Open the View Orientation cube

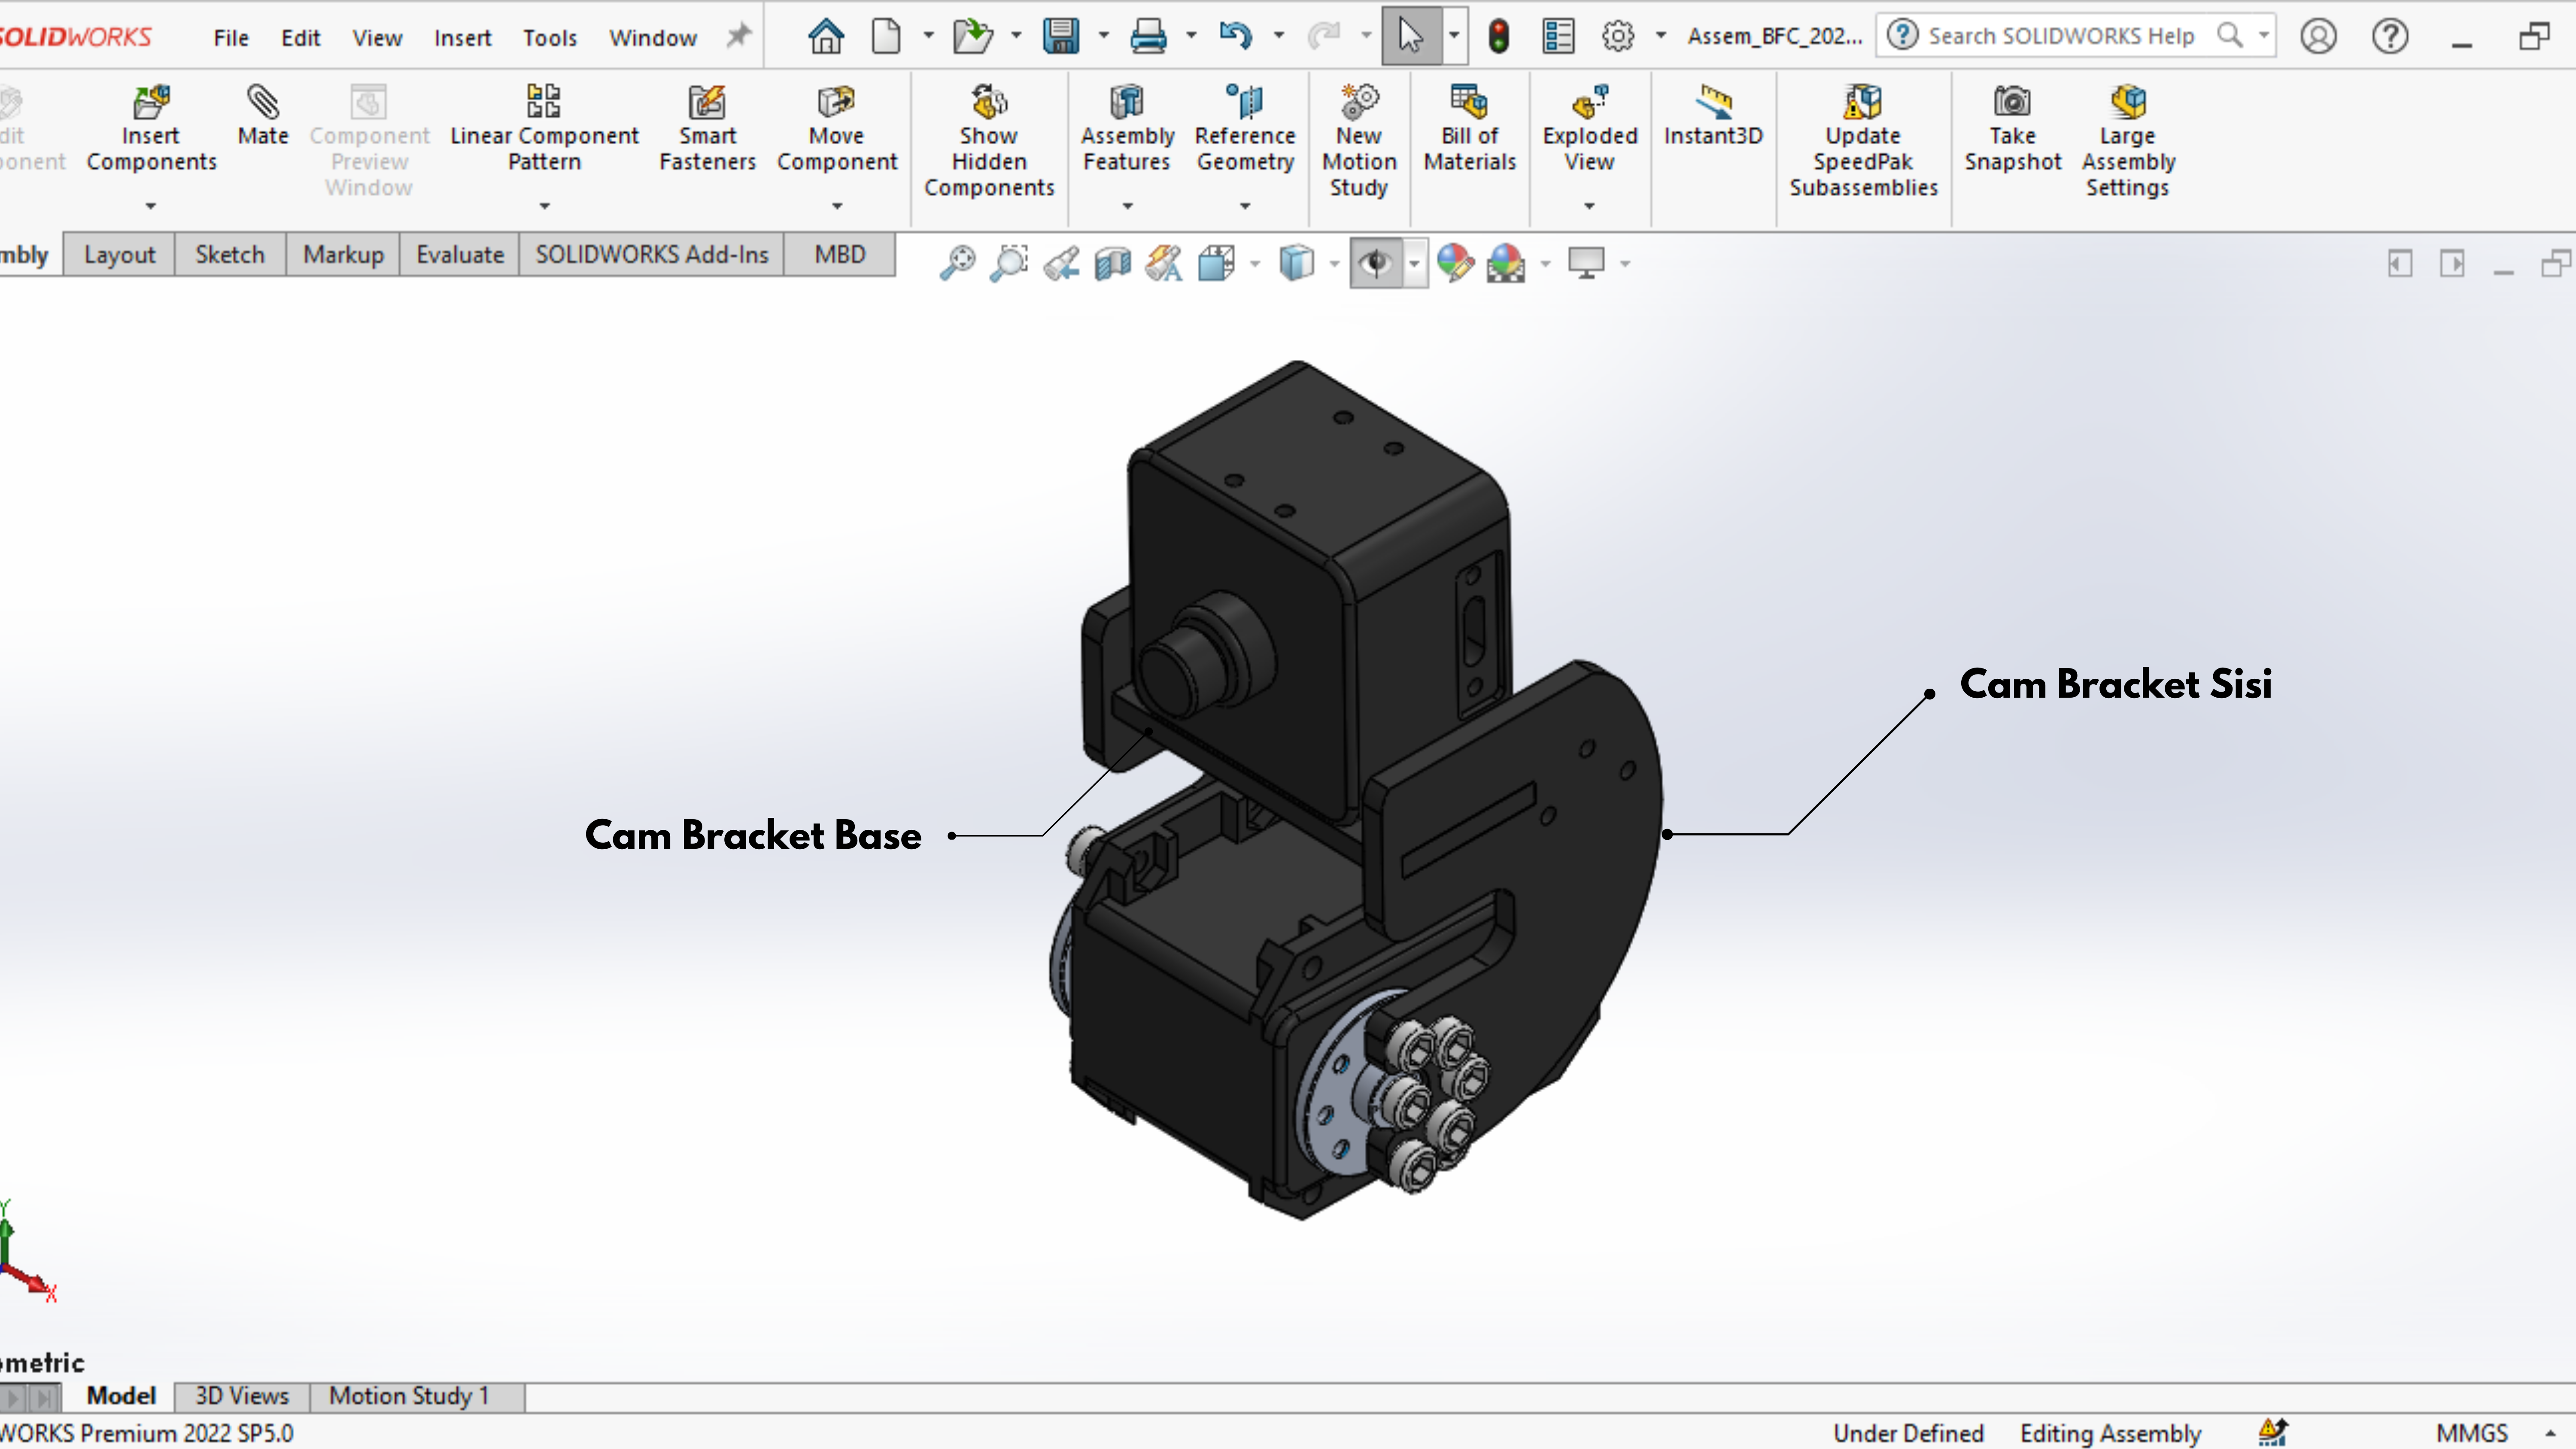pos(1216,263)
